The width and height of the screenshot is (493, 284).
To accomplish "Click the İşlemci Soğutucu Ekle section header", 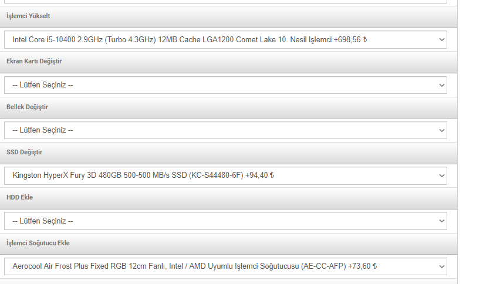I will pyautogui.click(x=38, y=243).
